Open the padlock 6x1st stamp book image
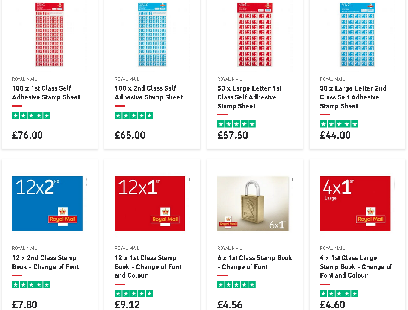The height and width of the screenshot is (310, 408). pos(253,204)
